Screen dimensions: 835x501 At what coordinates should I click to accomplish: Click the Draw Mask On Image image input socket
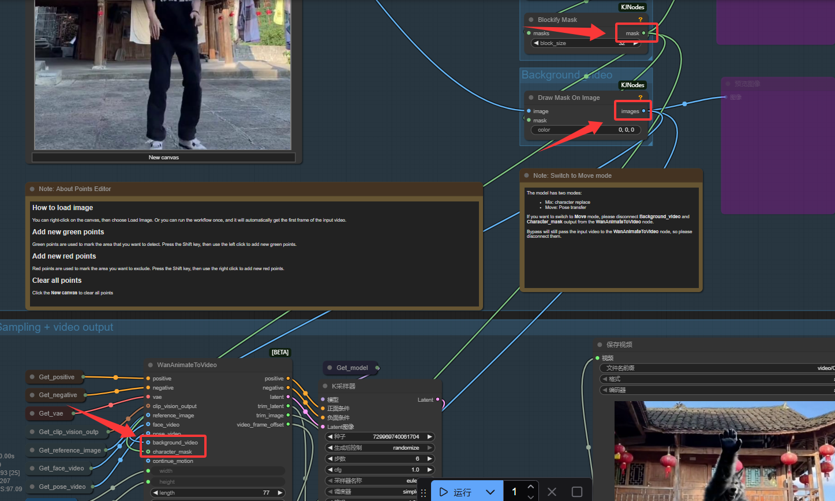[529, 111]
